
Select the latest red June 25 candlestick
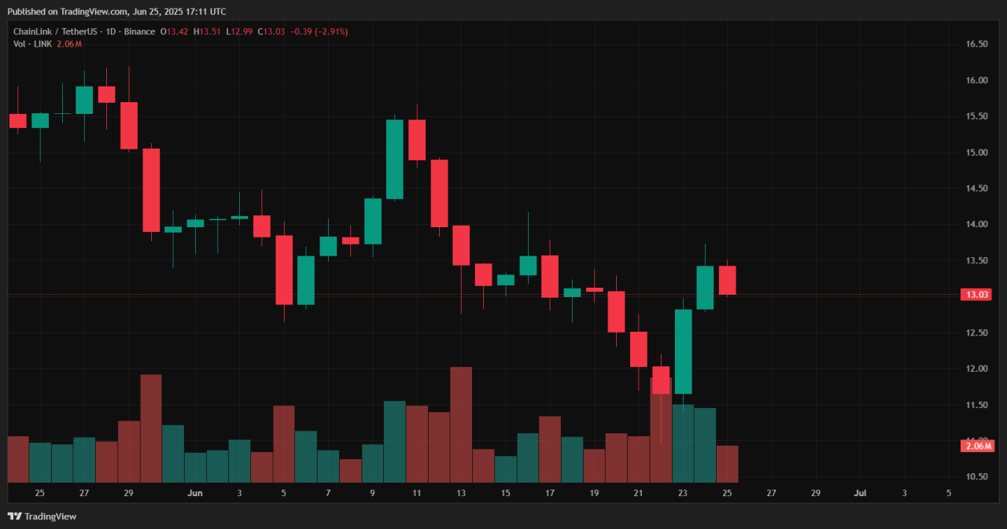[727, 281]
